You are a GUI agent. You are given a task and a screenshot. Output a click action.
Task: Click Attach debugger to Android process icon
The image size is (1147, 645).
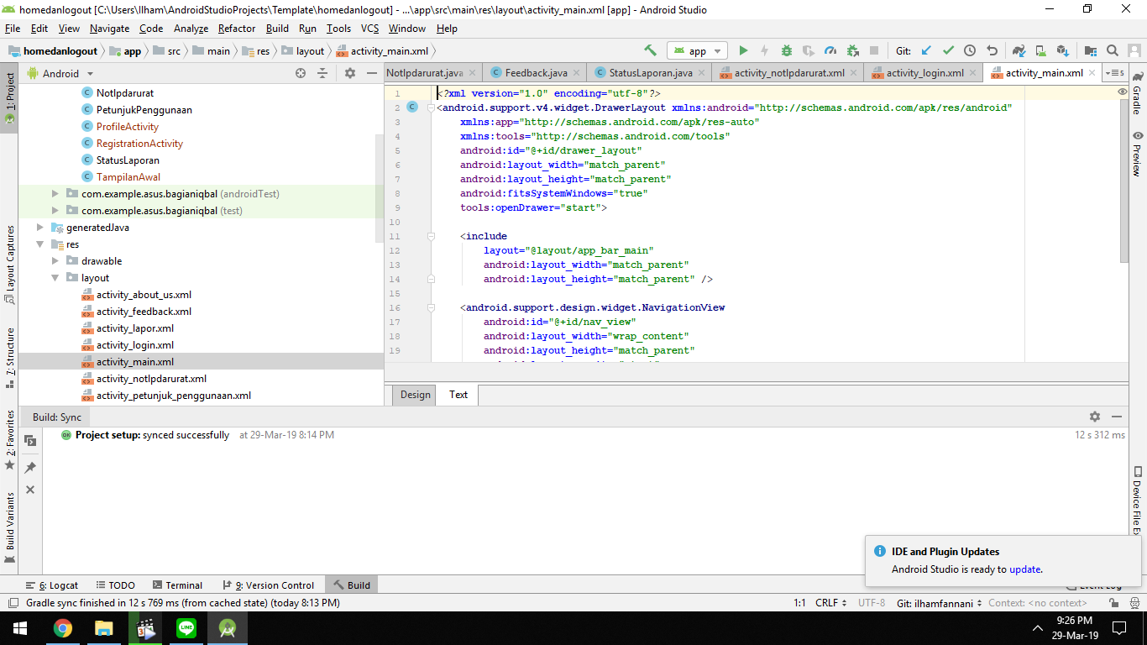(852, 50)
